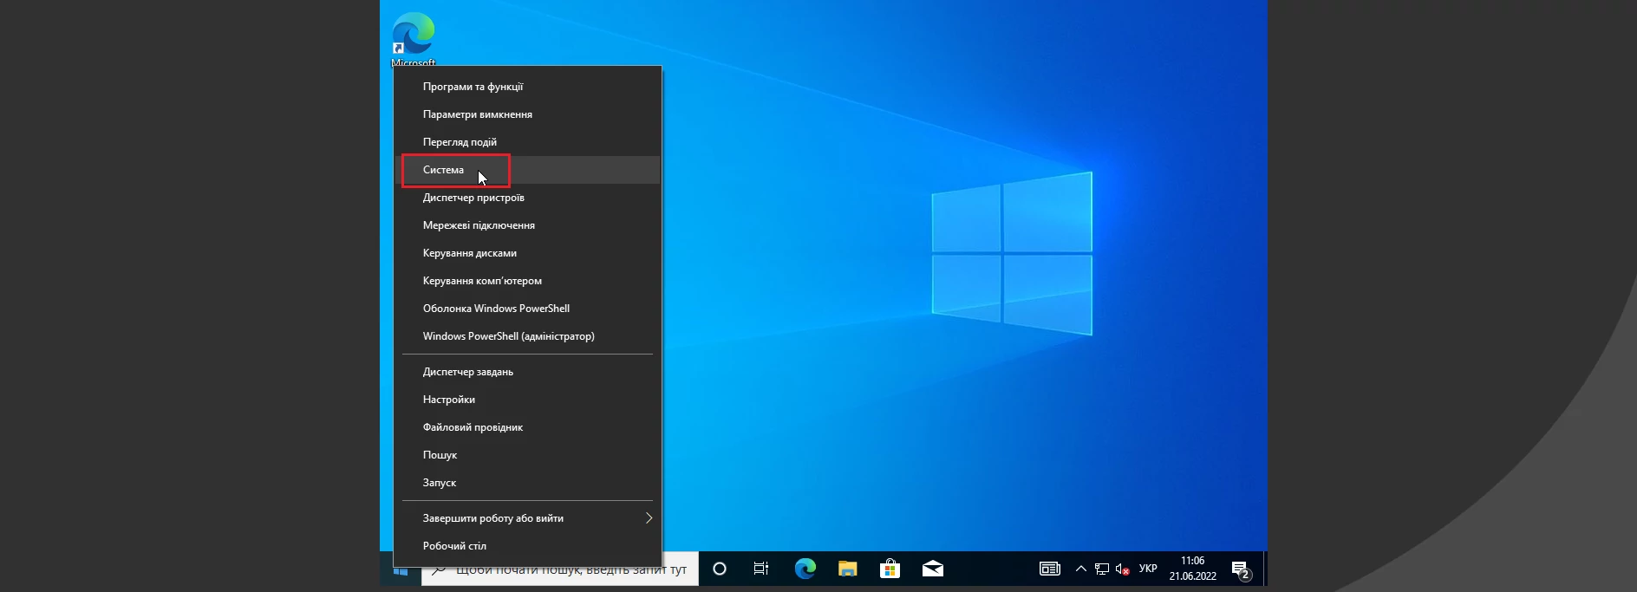Open Керування дисками
This screenshot has height=592, width=1637.
527,253
